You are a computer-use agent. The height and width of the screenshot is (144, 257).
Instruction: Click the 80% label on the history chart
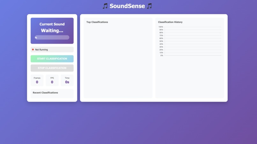161,32
